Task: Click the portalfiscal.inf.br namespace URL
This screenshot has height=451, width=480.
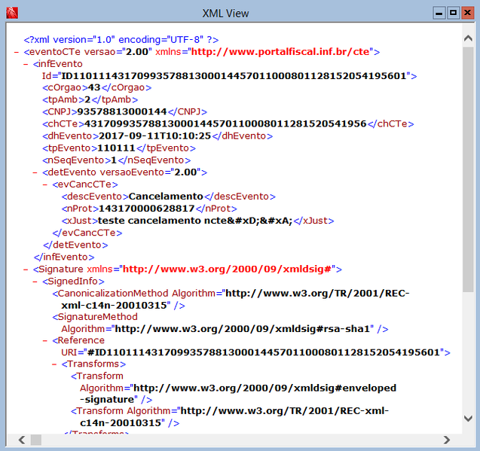Action: (x=282, y=52)
